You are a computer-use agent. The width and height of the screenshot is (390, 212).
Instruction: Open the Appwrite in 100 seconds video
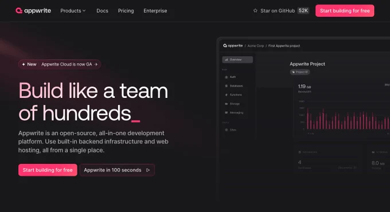[x=117, y=170]
